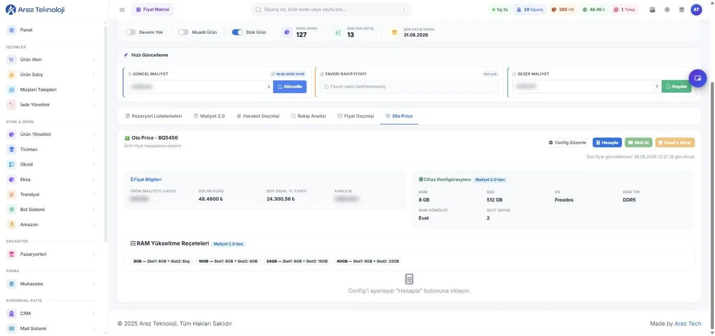
Task: Click the image icon in top bar
Action: (652, 10)
